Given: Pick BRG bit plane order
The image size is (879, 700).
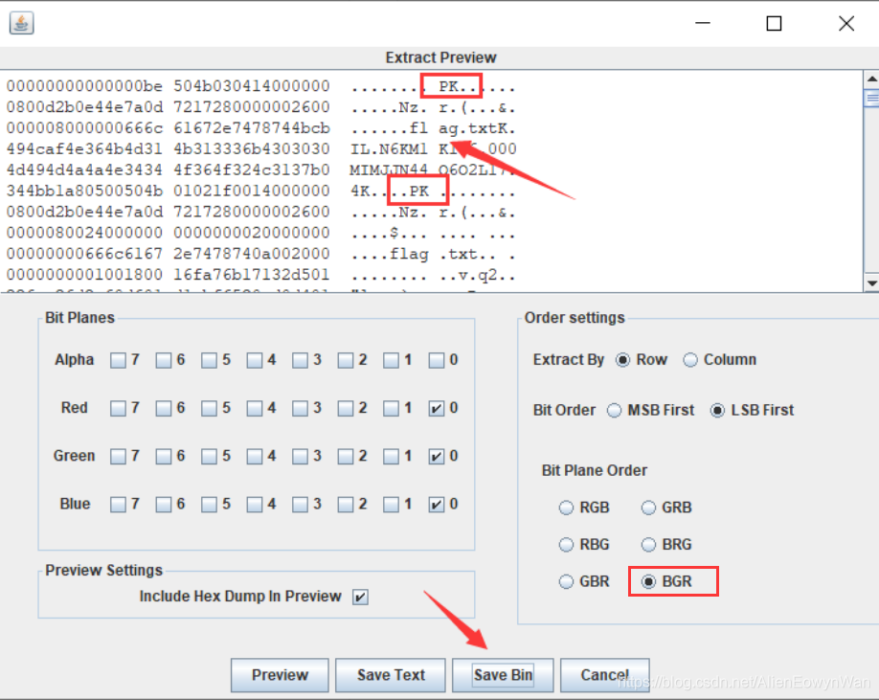Looking at the screenshot, I should pyautogui.click(x=648, y=545).
